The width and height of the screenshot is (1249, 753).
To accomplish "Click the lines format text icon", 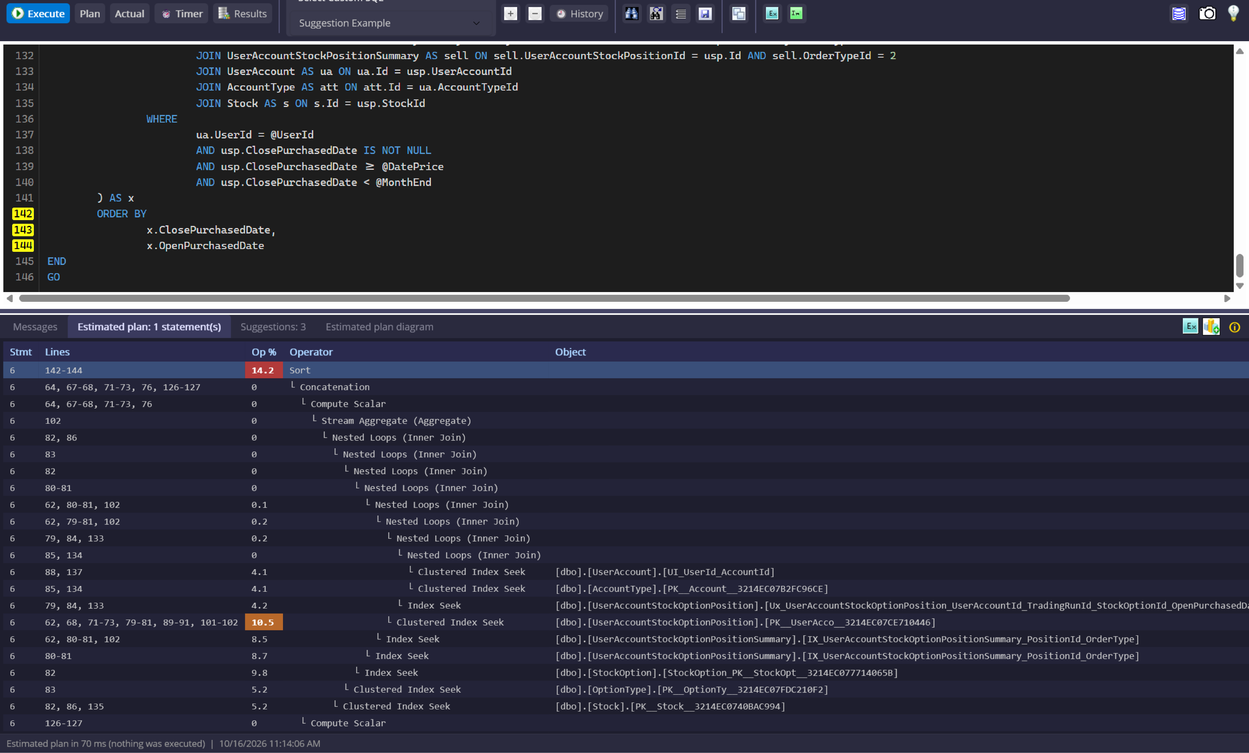I will pos(681,14).
